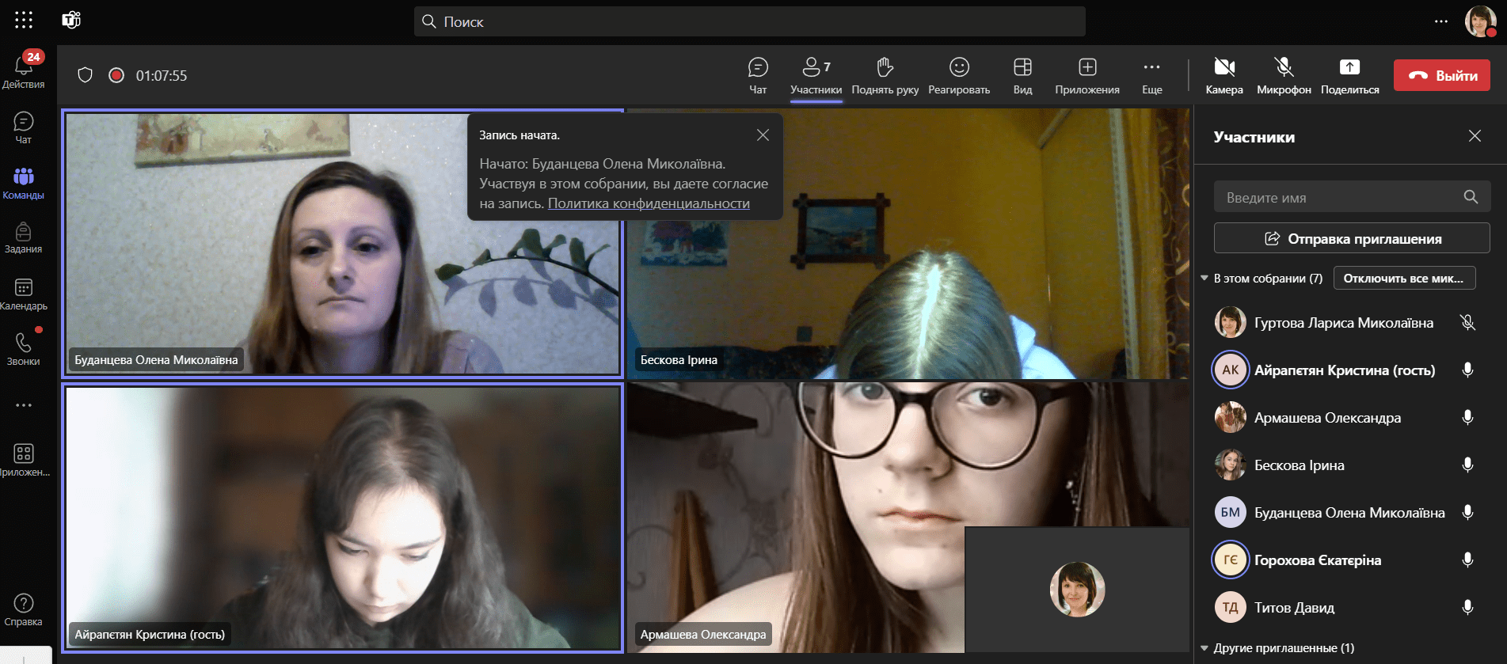Click the red recording indicator icon
The height and width of the screenshot is (664, 1507).
[116, 75]
